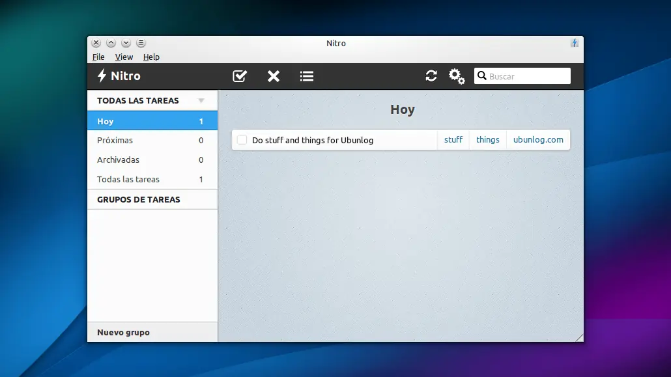Click the Hoy heading in main panel
This screenshot has height=377, width=671.
[x=402, y=109]
